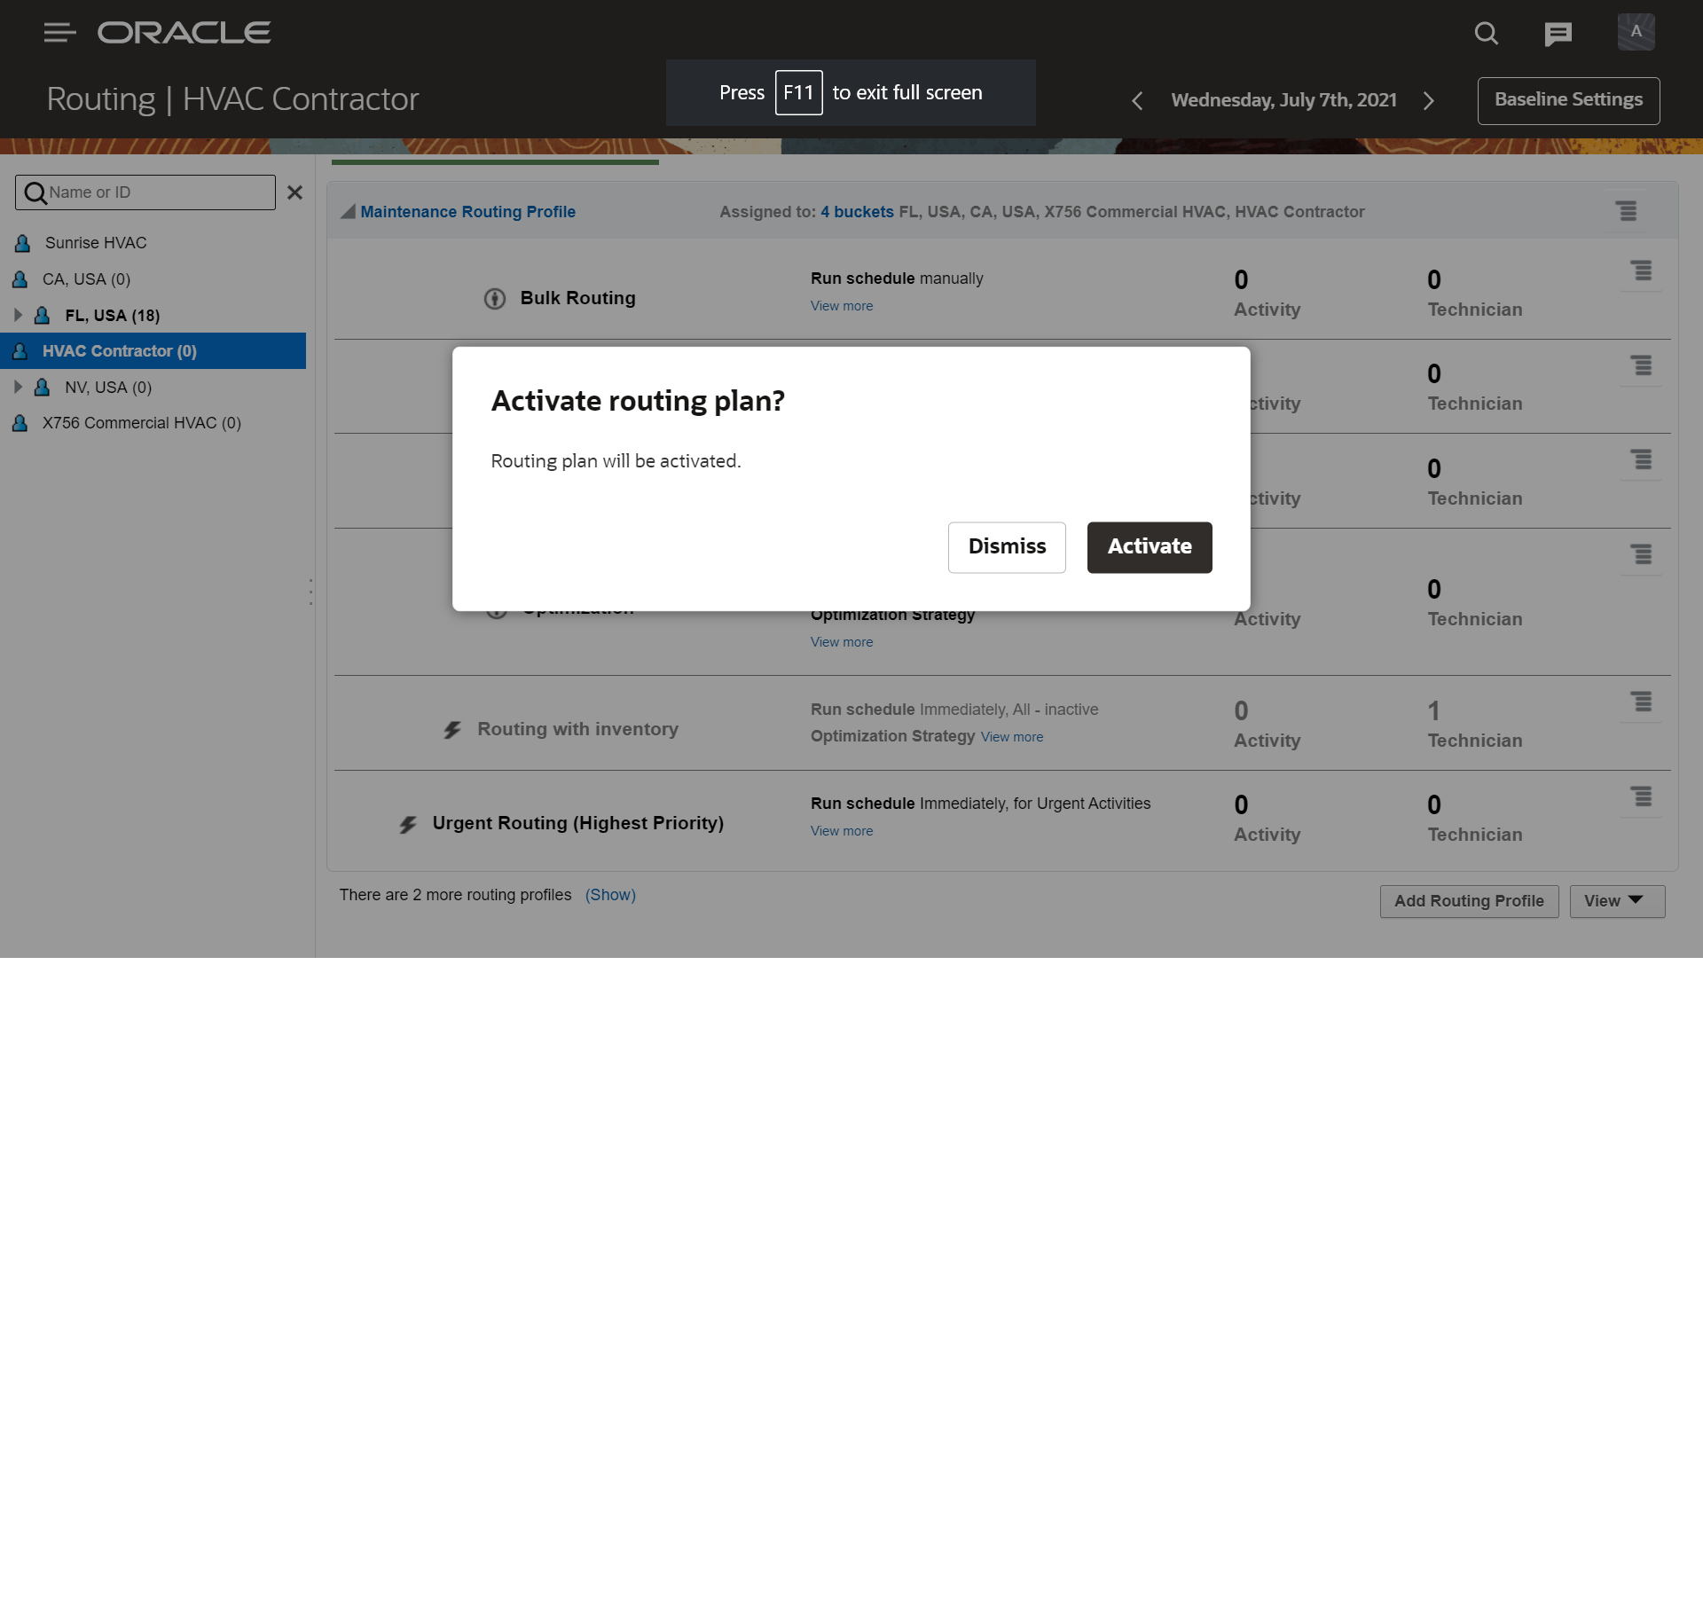Click the Urgent Routing lightning bolt icon
The width and height of the screenshot is (1703, 1616).
click(x=407, y=821)
